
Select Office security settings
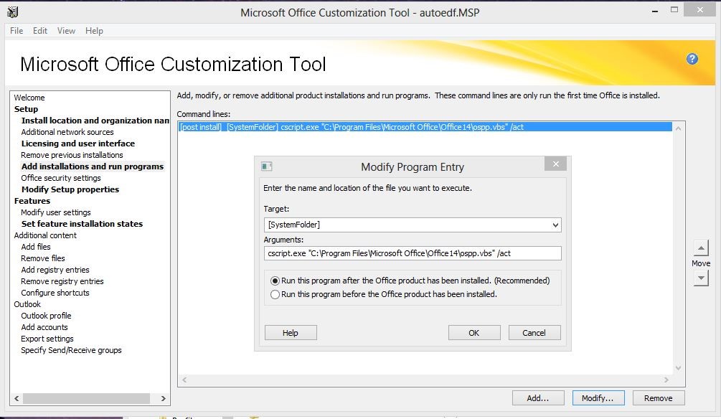pyautogui.click(x=61, y=178)
